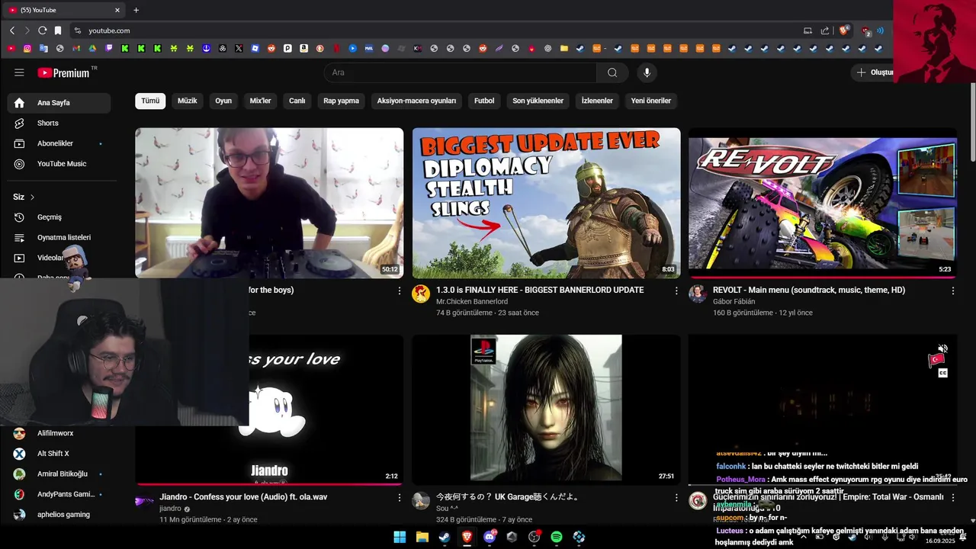Open options menu for first DJ video
Viewport: 976px width, 549px height.
tap(399, 291)
